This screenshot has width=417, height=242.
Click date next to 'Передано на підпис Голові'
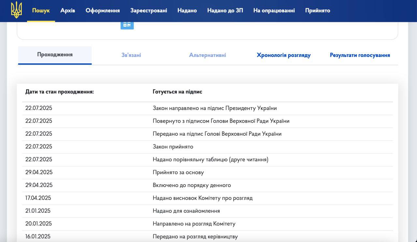tap(39, 134)
